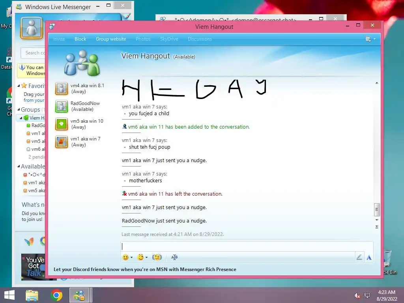
Task: Click Block in the chat toolbar
Action: point(80,39)
